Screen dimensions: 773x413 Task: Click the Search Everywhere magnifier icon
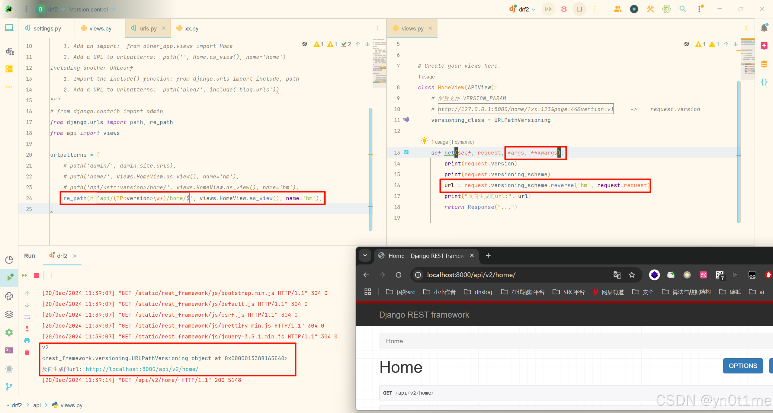[x=683, y=9]
